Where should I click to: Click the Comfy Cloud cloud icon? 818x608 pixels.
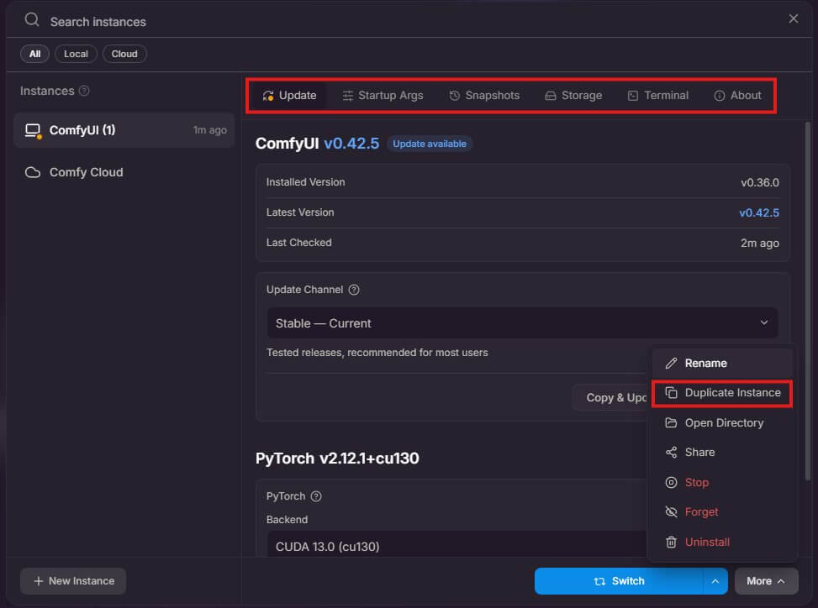click(33, 172)
